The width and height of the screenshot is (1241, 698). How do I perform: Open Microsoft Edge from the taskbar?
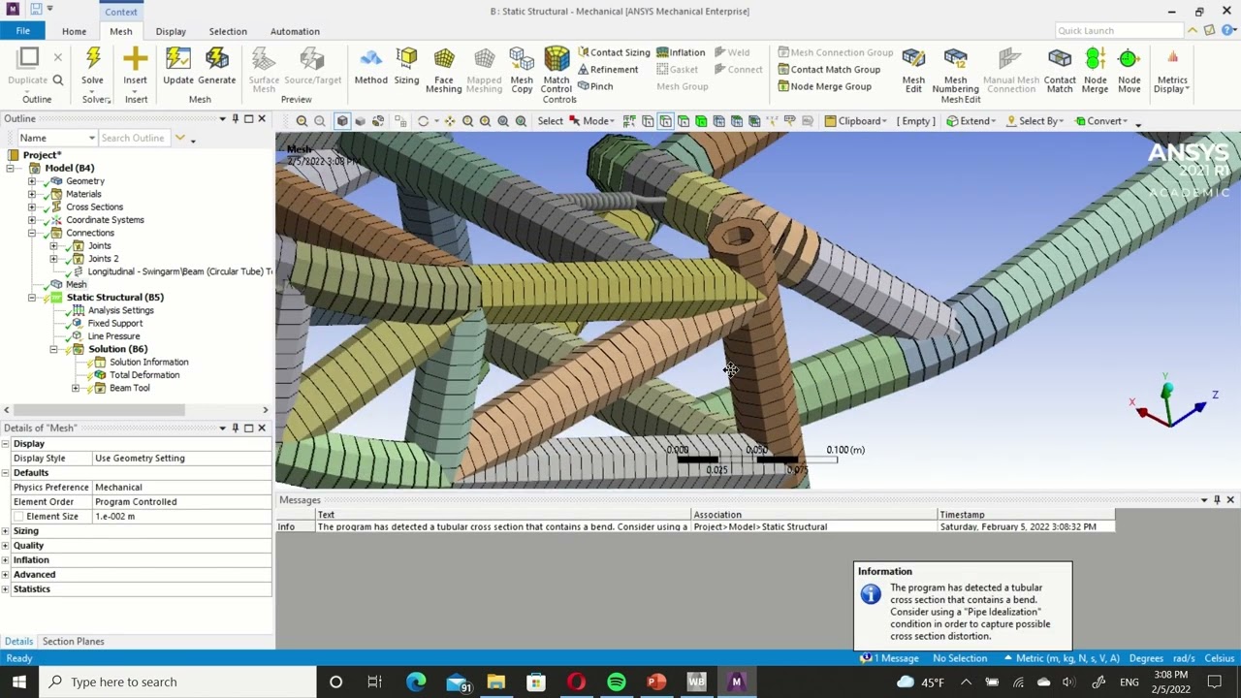click(416, 682)
